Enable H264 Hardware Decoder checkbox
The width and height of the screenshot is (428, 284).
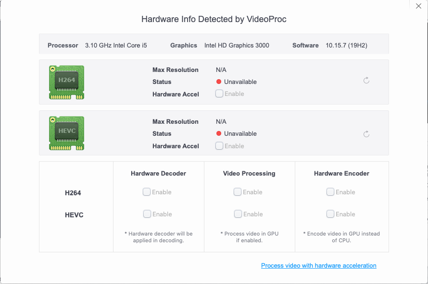147,192
